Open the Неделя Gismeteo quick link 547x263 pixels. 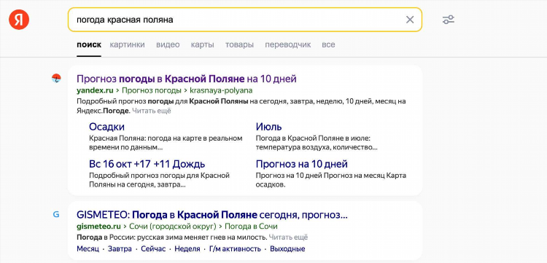[x=187, y=249]
